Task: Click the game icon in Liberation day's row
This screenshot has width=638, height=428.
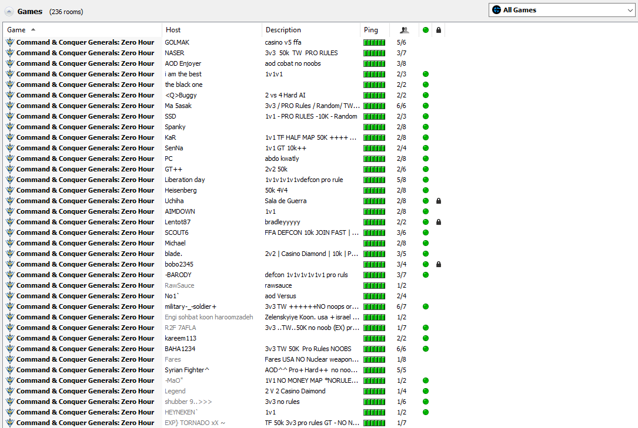Action: click(10, 180)
